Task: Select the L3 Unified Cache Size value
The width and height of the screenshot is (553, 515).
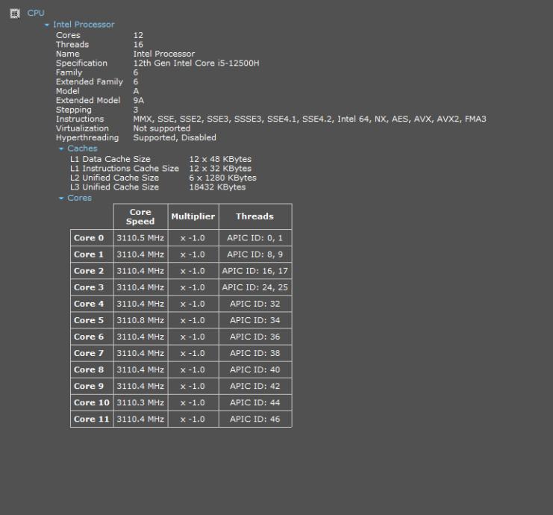Action: (x=217, y=187)
